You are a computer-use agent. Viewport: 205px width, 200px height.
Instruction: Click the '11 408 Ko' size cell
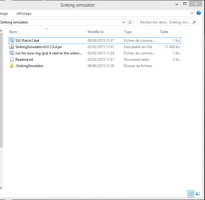pos(172,47)
